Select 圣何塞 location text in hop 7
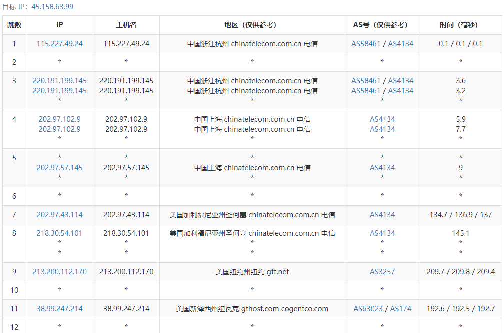 click(x=236, y=215)
